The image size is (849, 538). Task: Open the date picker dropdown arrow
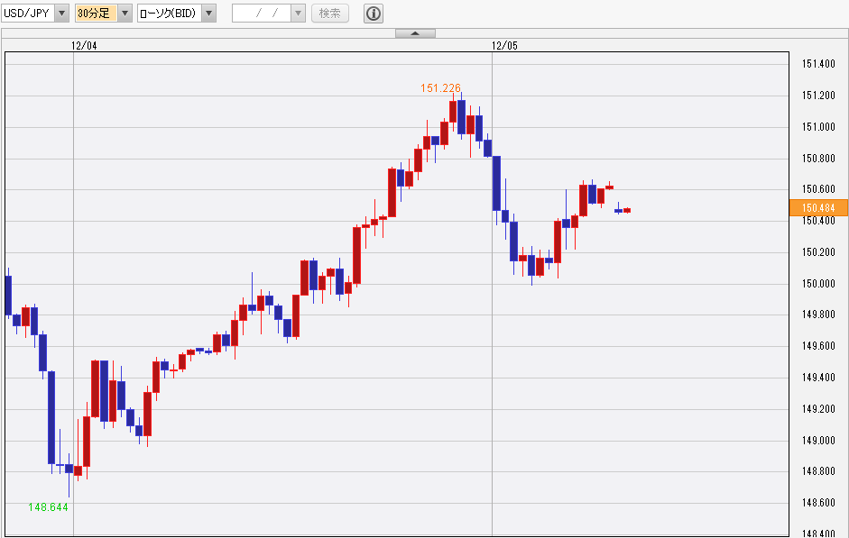click(299, 13)
